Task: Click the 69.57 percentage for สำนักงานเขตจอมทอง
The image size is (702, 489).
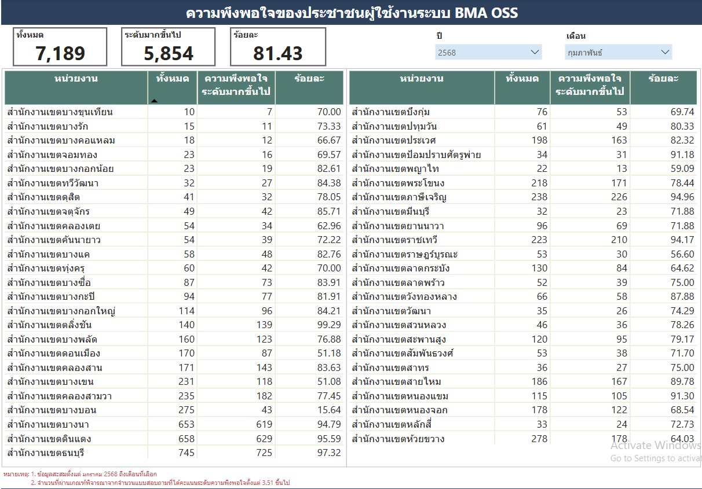Action: pos(328,155)
